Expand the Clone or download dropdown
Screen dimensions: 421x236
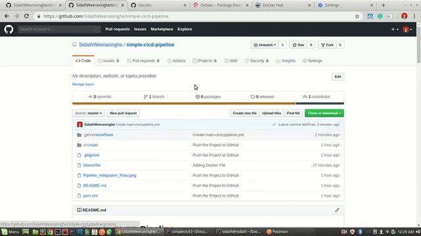[x=324, y=113]
